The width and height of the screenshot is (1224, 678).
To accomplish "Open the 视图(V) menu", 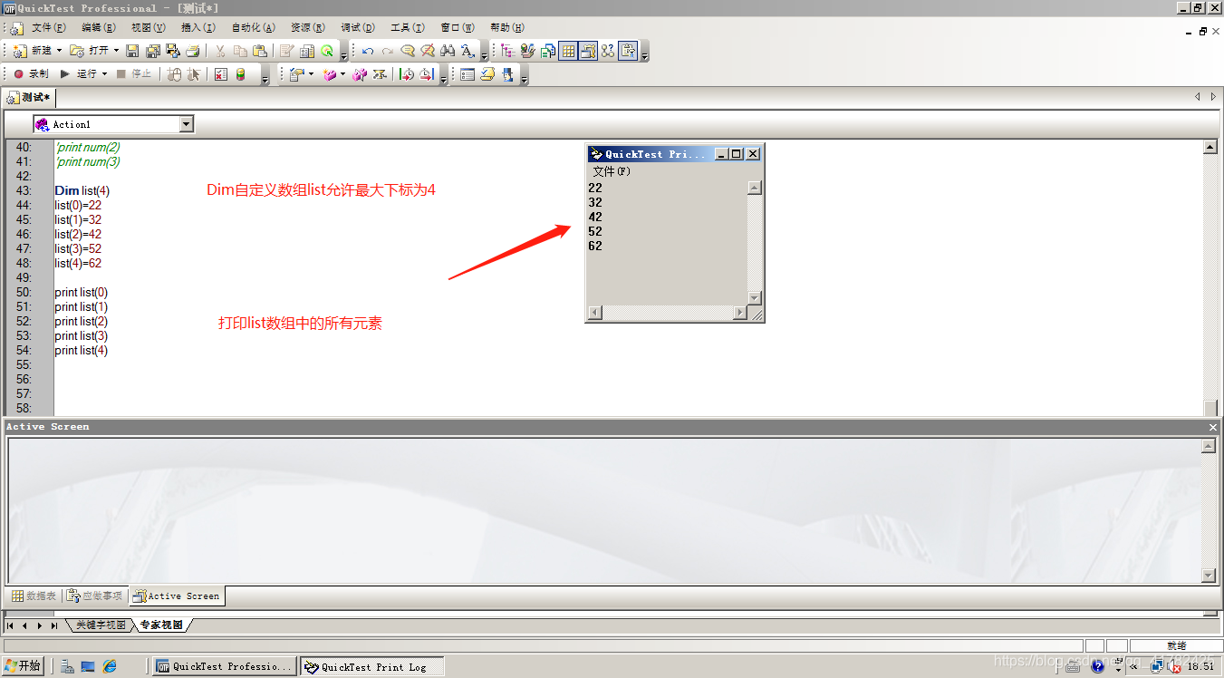I will pyautogui.click(x=149, y=28).
